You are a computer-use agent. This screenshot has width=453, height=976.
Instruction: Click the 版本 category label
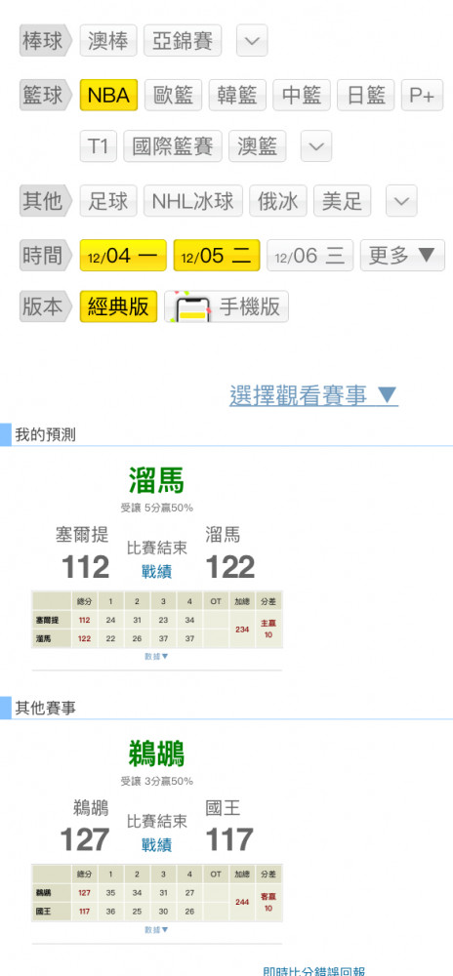click(44, 306)
